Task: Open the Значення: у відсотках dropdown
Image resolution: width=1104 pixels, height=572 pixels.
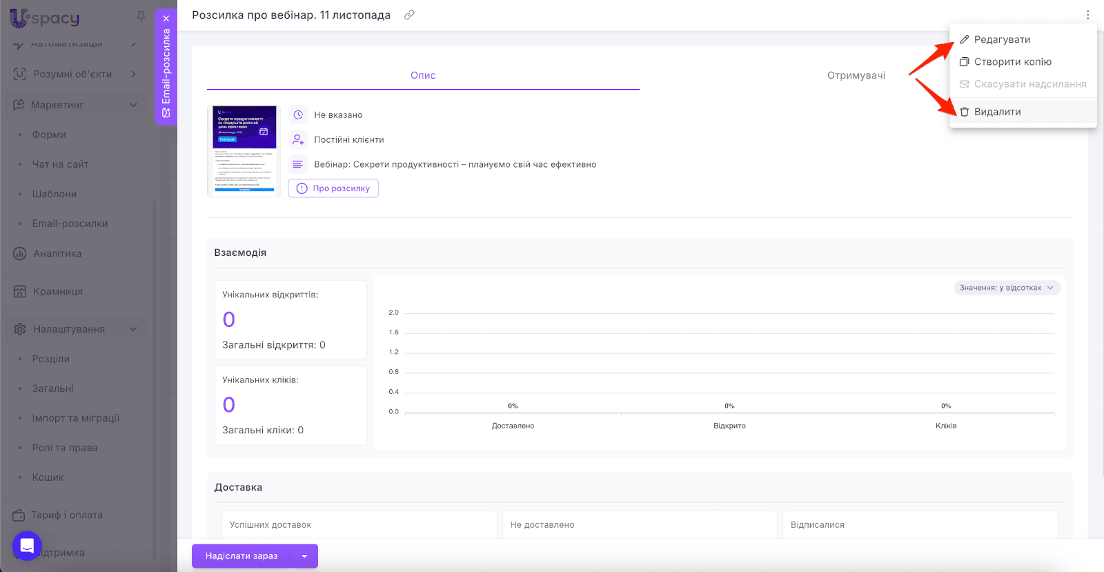Action: (1007, 288)
